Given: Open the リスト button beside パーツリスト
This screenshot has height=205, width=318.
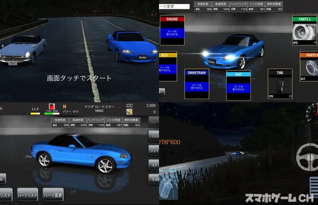Looking at the screenshot, I should (6, 195).
